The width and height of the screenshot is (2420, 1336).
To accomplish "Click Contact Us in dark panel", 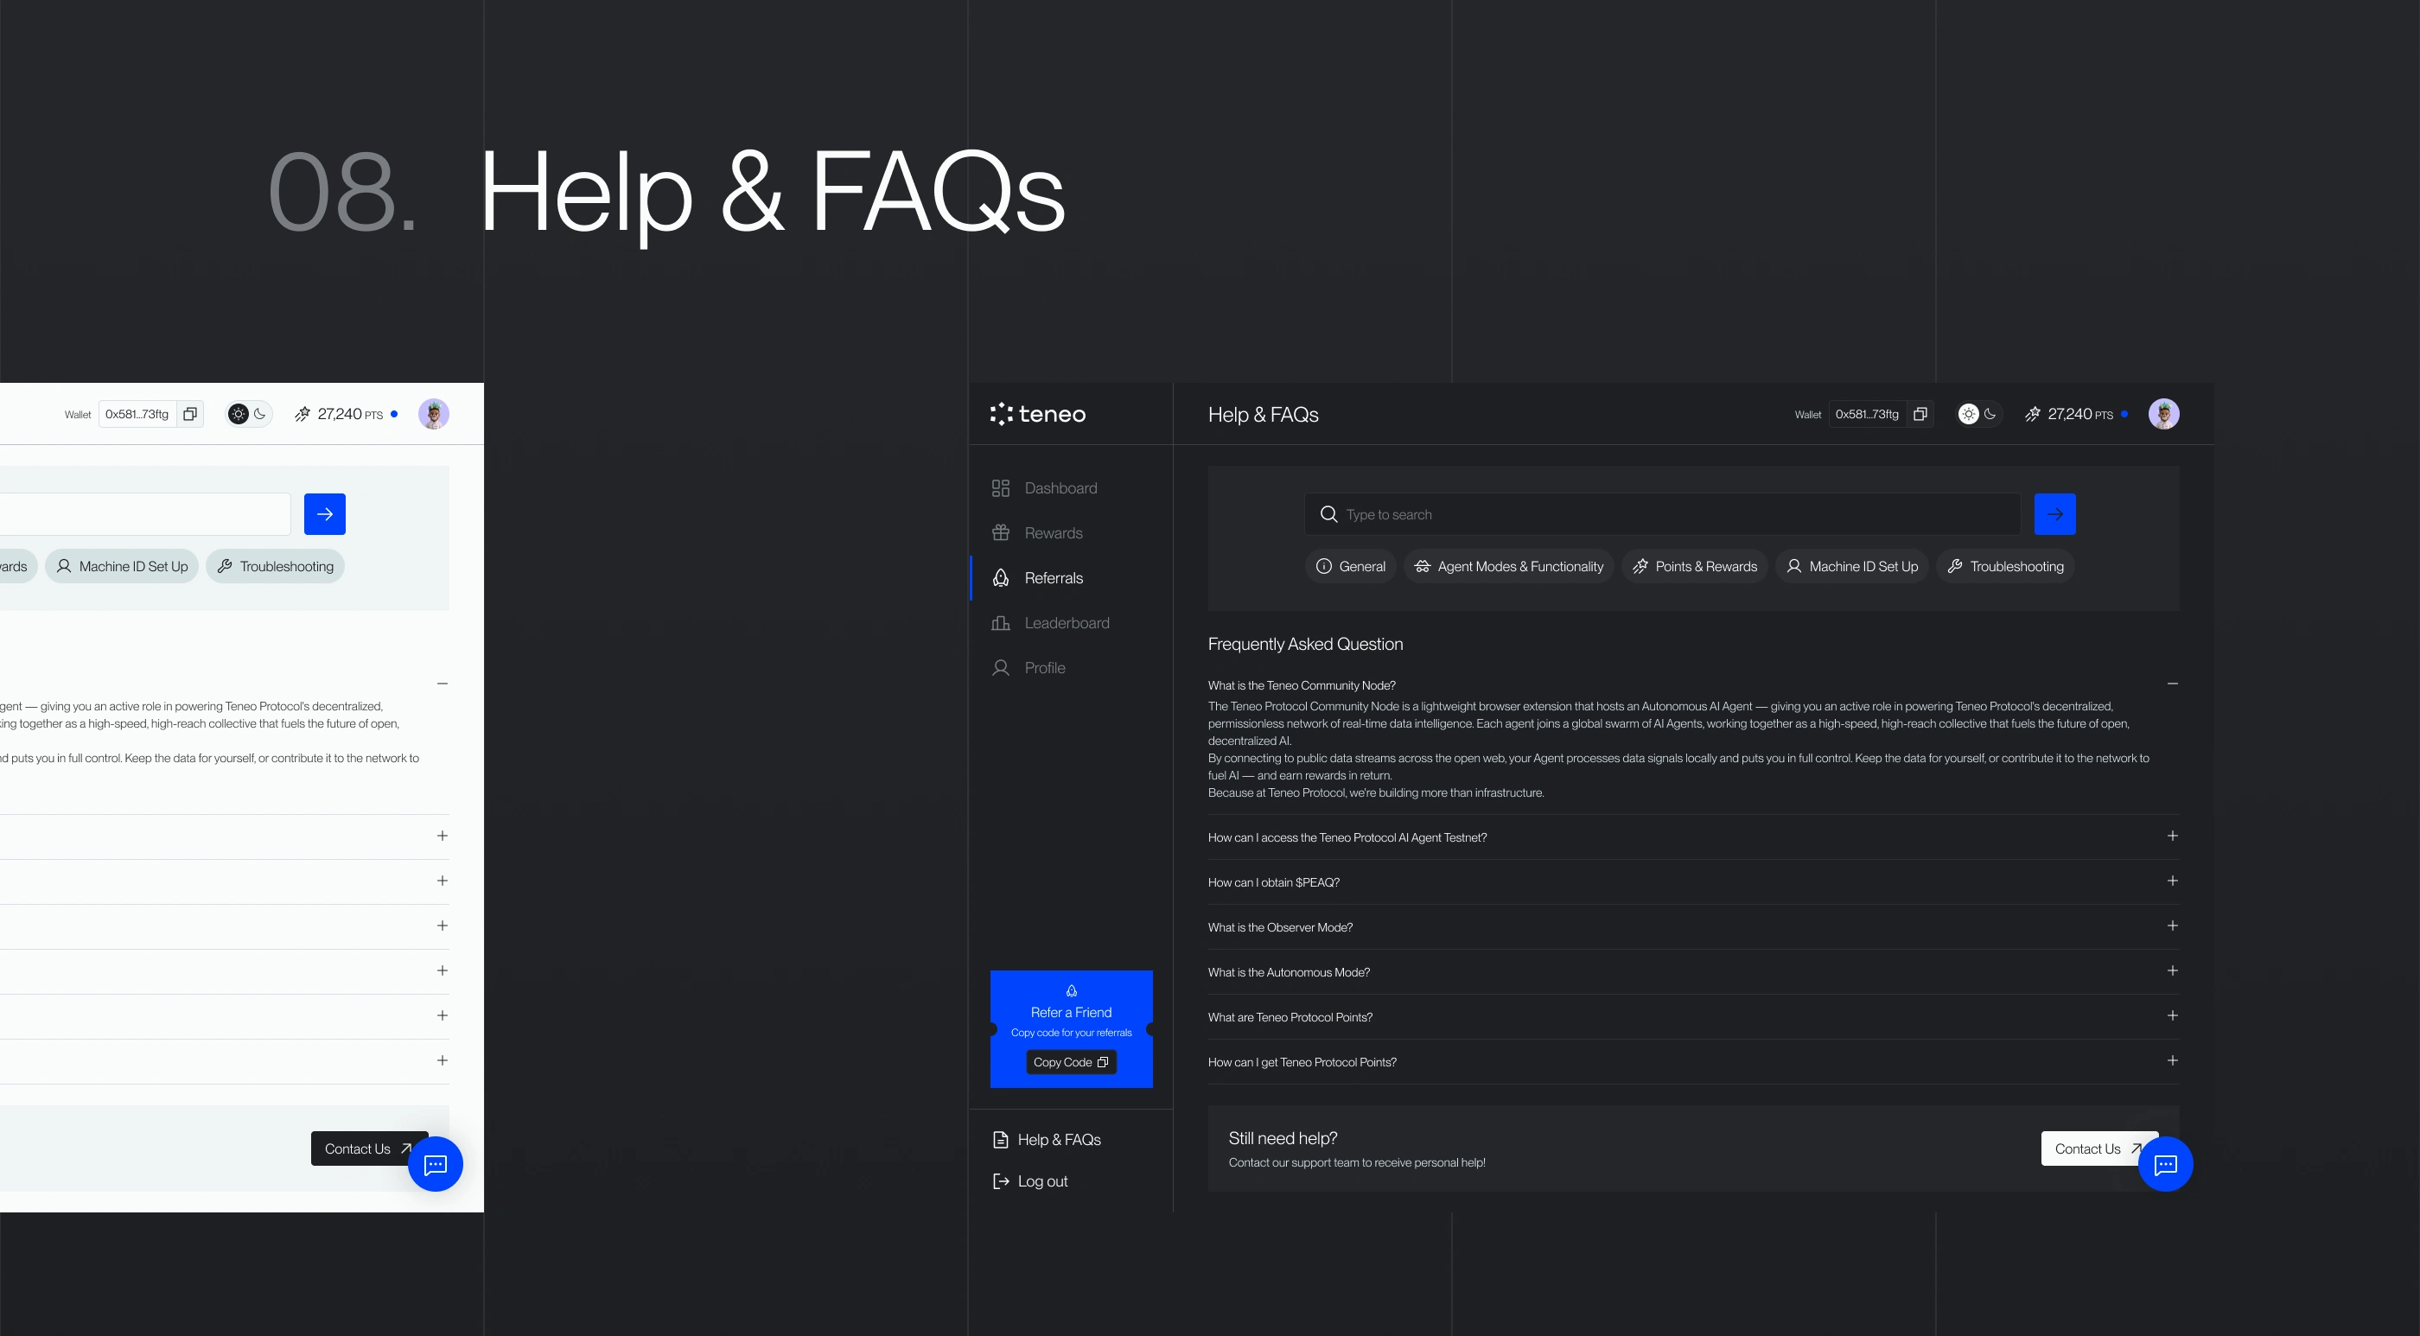I will point(2089,1149).
